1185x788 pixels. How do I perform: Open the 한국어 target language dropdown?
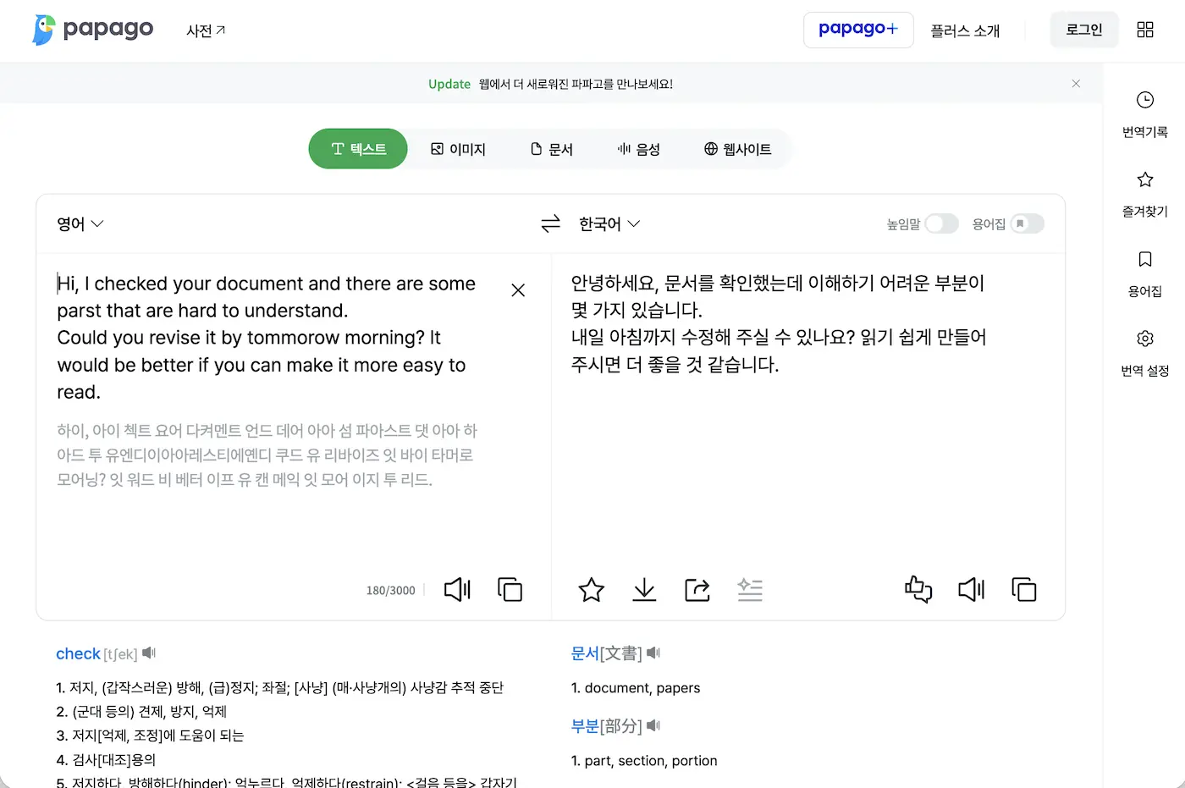point(609,223)
